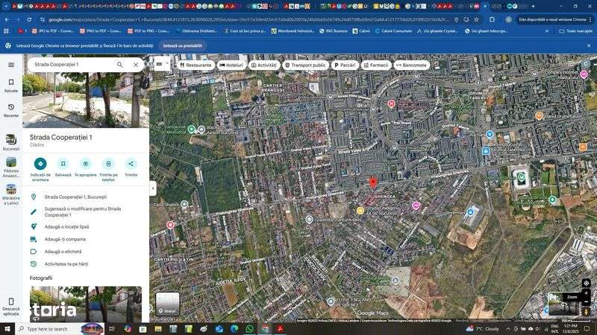
Task: Open WhatsApp from the taskbar
Action: point(249,328)
